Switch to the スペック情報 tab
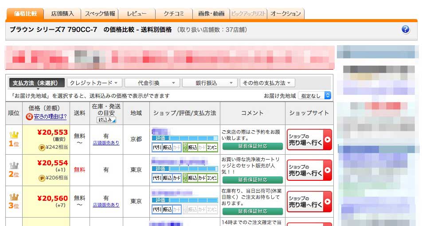This screenshot has height=226, width=422. coord(100,14)
